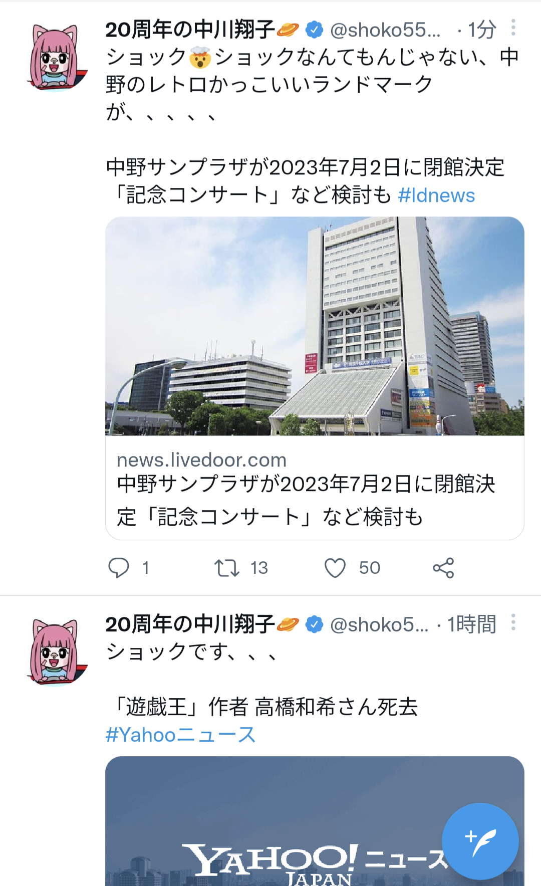The width and height of the screenshot is (541, 886).
Task: Open profile avatar of second tweet
Action: click(x=56, y=651)
